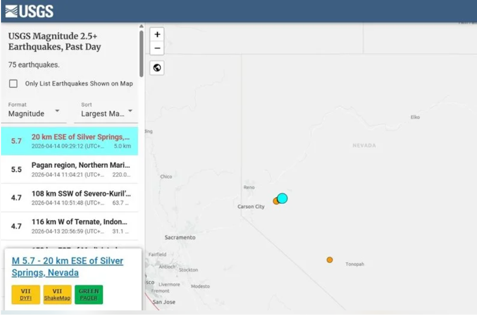This screenshot has width=477, height=315.
Task: Click the '75 earthquakes.' count text
Action: 34,65
